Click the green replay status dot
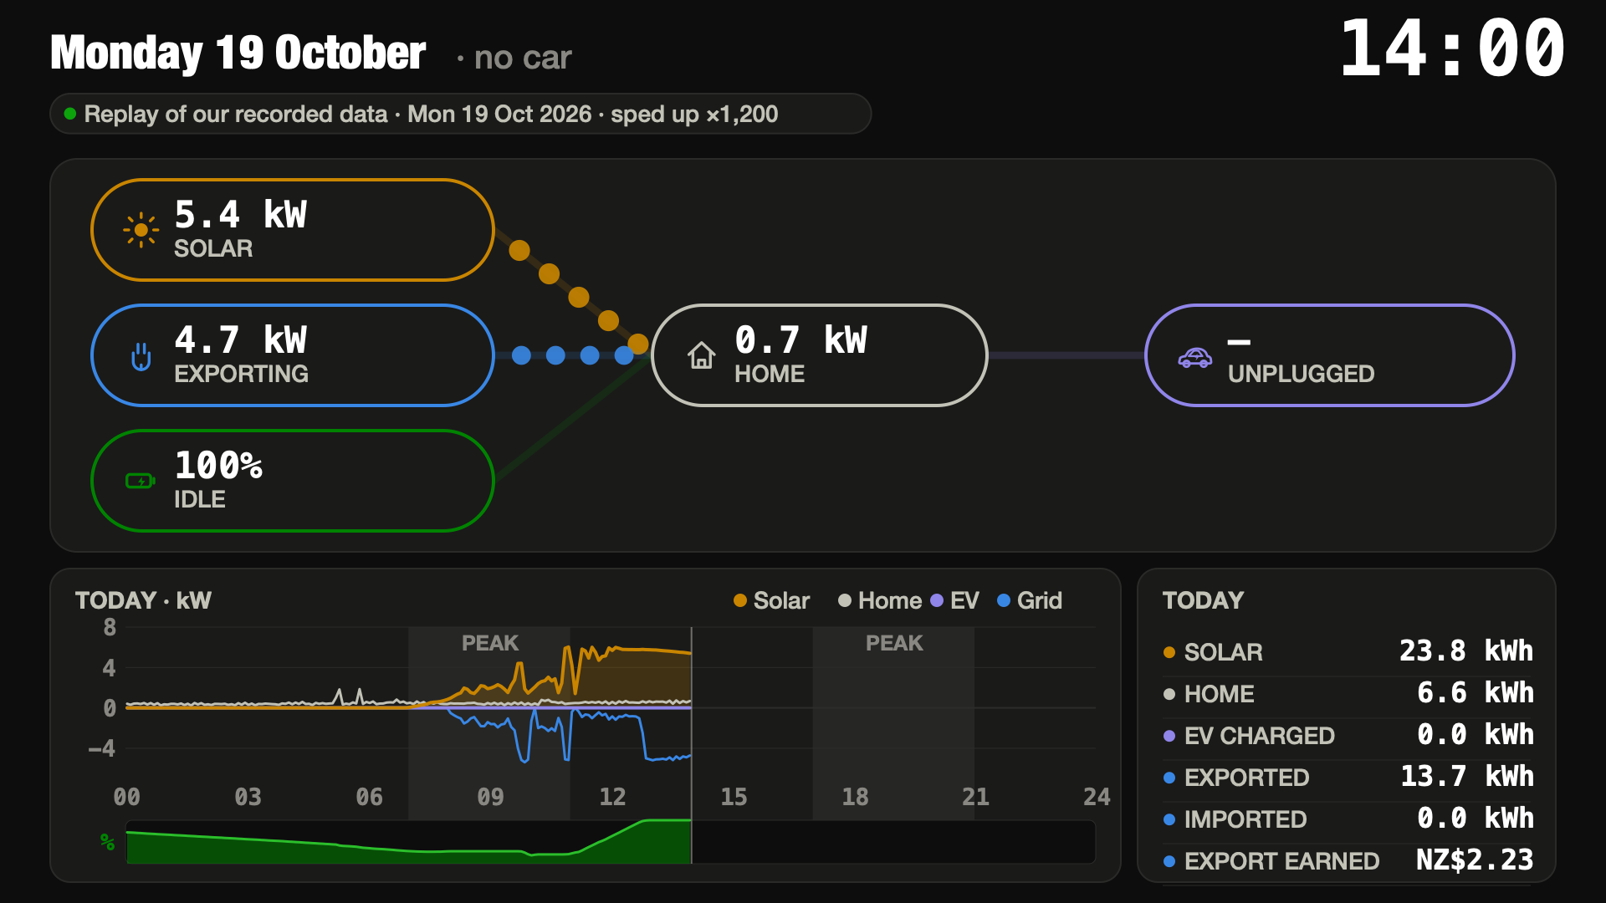This screenshot has height=903, width=1606. [70, 114]
